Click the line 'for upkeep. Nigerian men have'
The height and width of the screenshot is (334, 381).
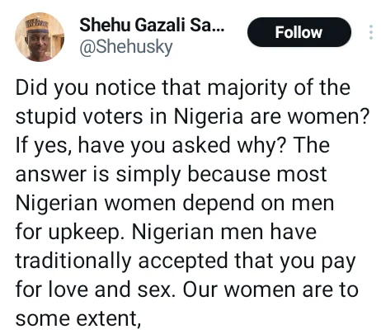click(166, 233)
